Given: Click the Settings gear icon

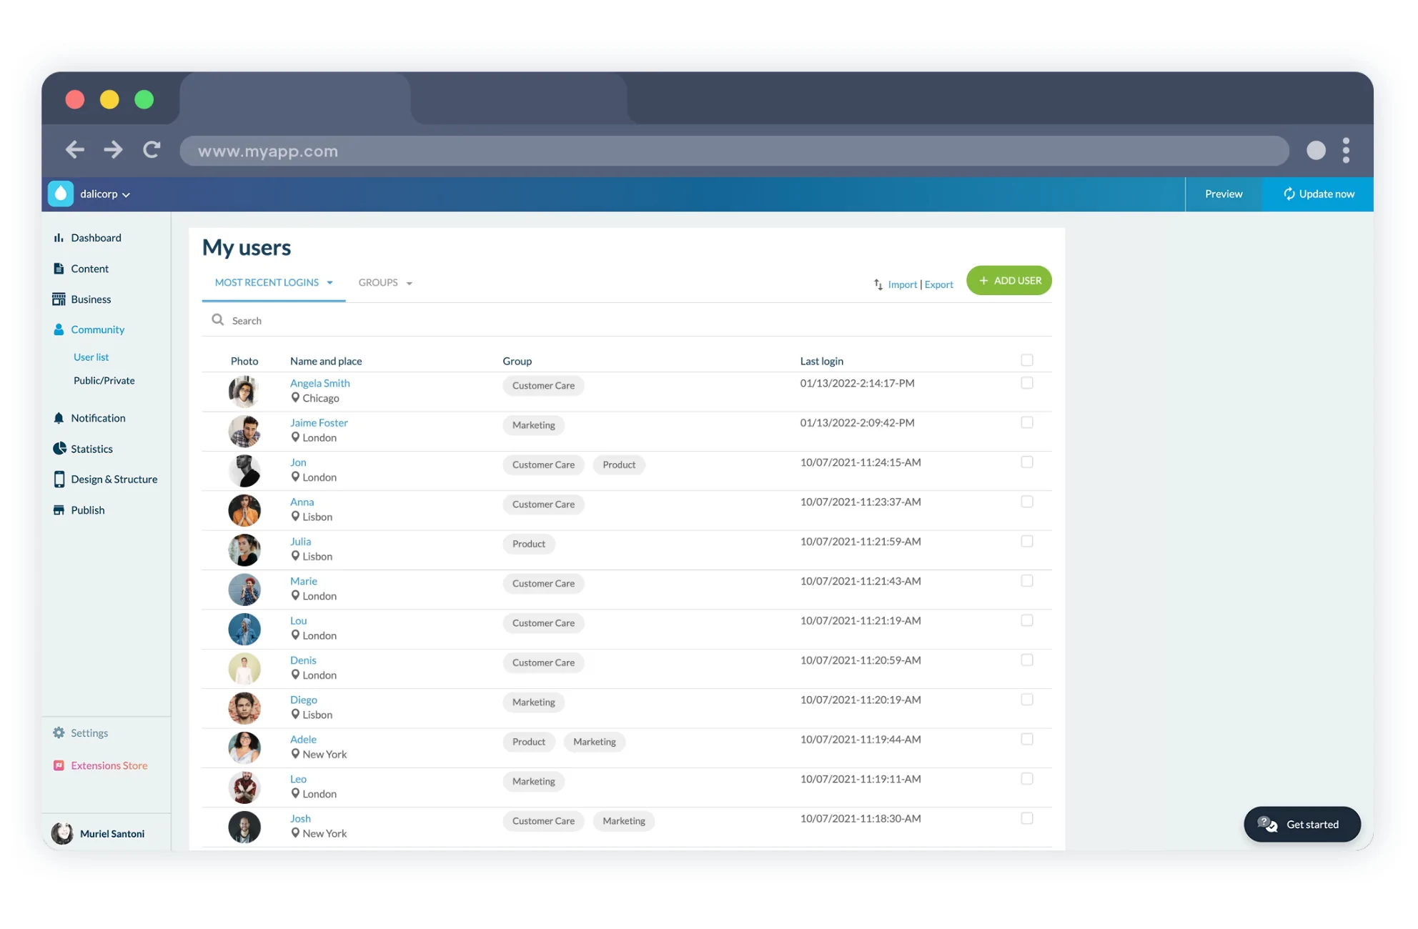Looking at the screenshot, I should click(x=58, y=732).
